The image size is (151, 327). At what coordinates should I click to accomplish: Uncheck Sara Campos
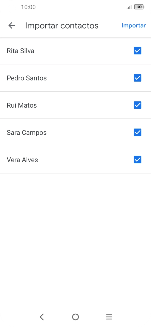click(137, 132)
